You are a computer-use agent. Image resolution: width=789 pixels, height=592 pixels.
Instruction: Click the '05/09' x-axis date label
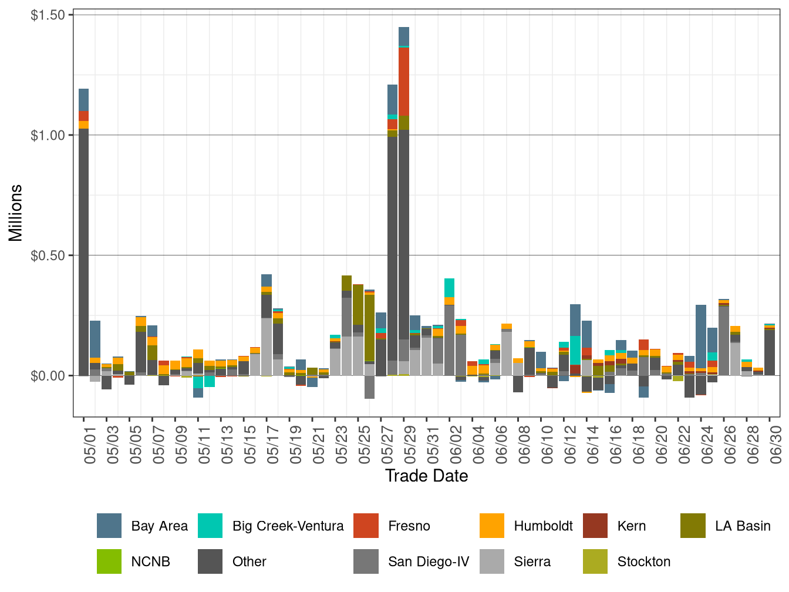pyautogui.click(x=182, y=444)
